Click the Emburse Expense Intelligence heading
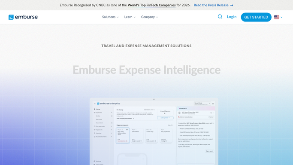Viewport: 293px width, 165px height. click(147, 70)
